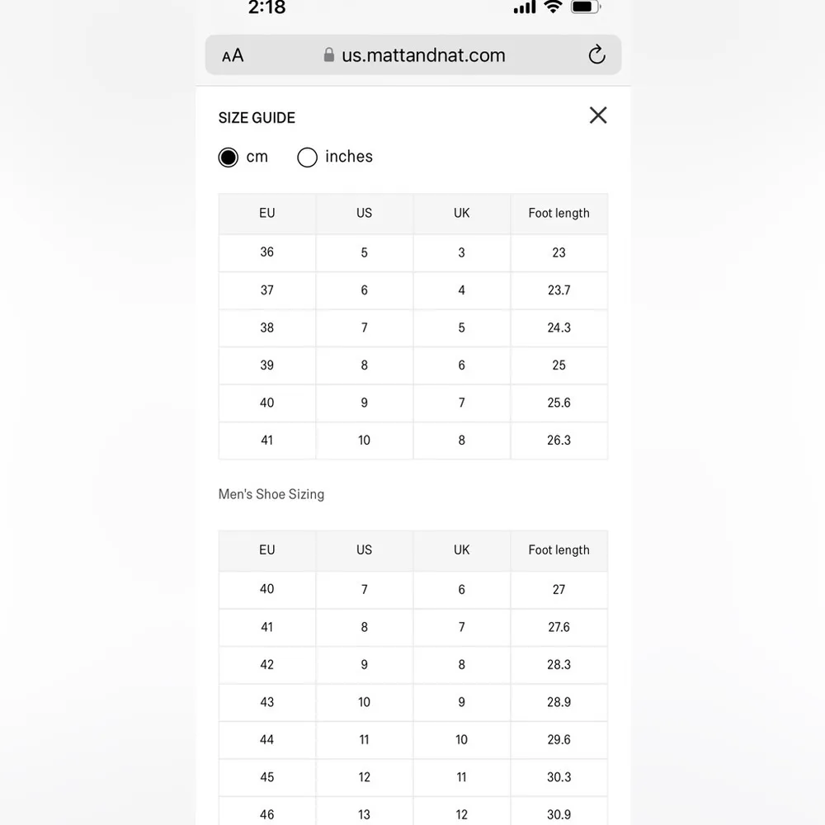The width and height of the screenshot is (825, 825).
Task: Tap the 30.3 foot length cell
Action: pyautogui.click(x=559, y=777)
